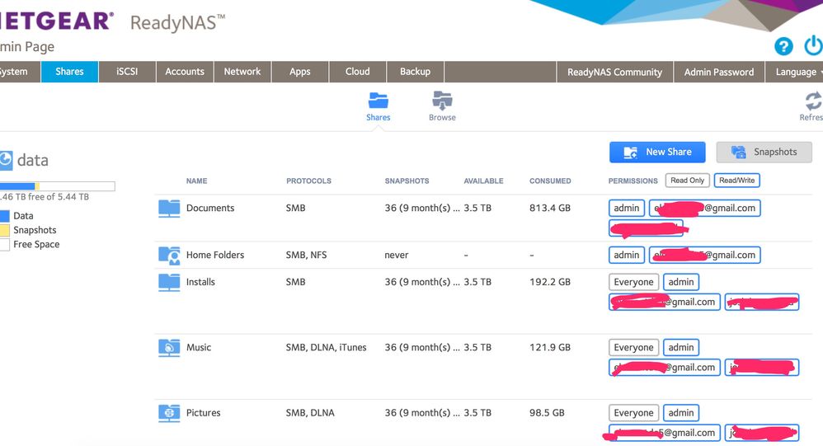Viewport: 823px width, 446px height.
Task: Open the Browse icon view
Action: click(x=442, y=100)
